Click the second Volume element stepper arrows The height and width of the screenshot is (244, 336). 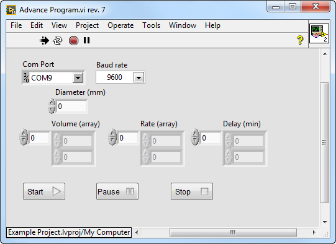[x=57, y=157]
